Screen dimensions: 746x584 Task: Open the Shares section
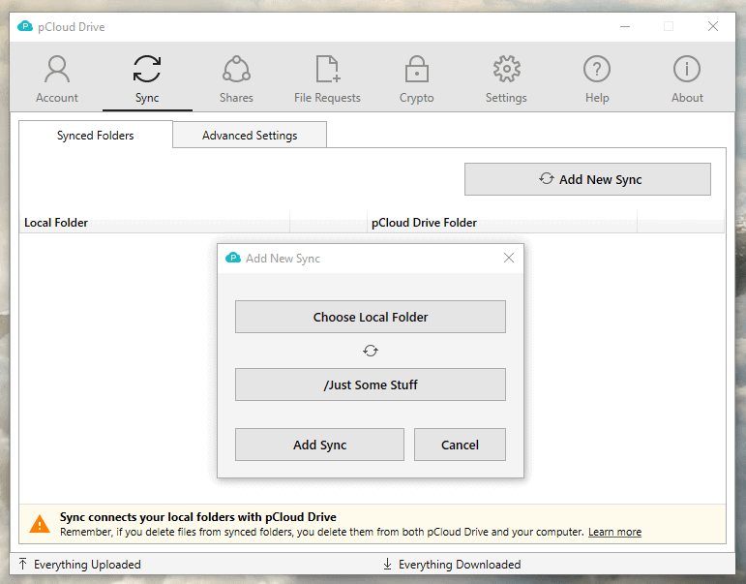pos(236,78)
